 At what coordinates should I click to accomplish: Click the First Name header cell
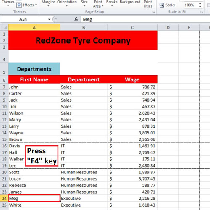click(x=34, y=79)
